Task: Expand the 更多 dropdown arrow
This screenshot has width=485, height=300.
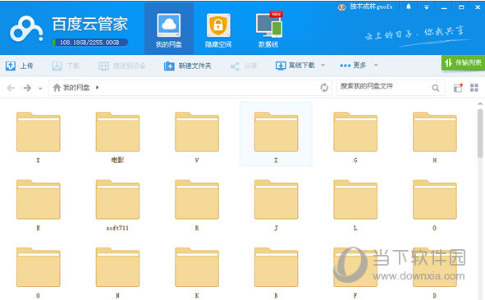Action: [376, 66]
